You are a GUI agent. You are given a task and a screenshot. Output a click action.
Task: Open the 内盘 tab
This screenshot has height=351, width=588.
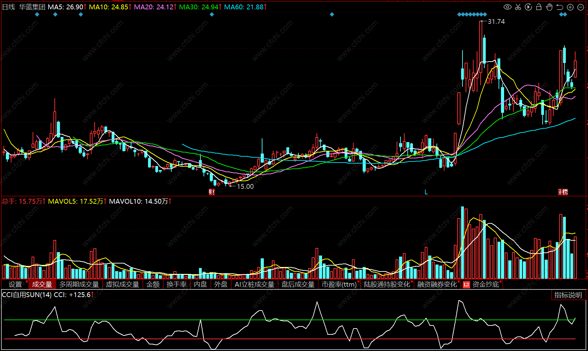[x=200, y=284]
